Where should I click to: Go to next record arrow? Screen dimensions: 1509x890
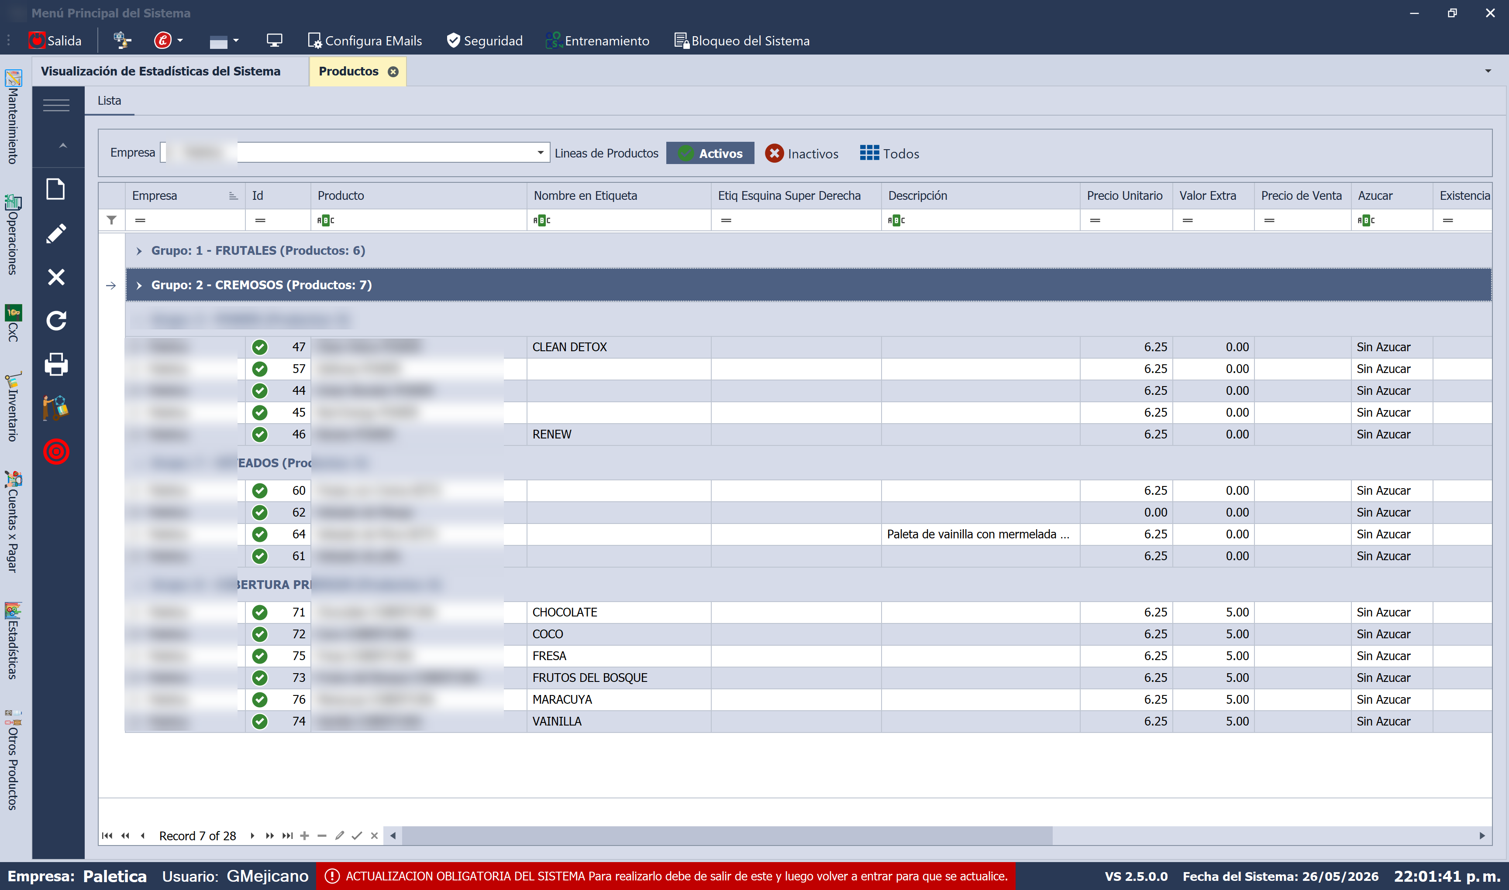tap(252, 835)
